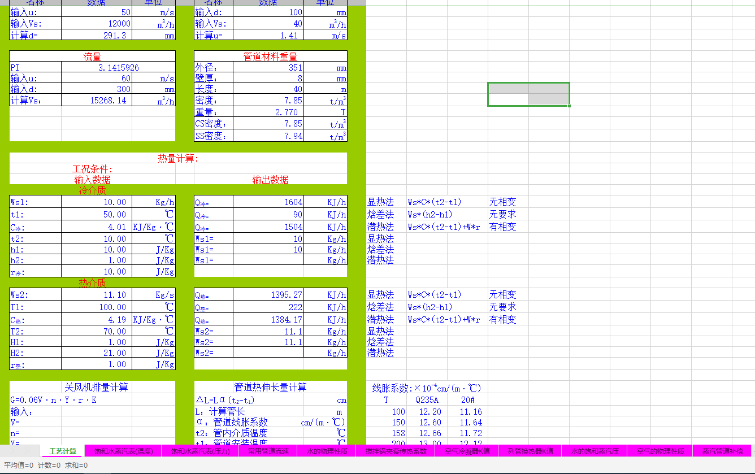Image resolution: width=755 pixels, height=474 pixels.
Task: Click the 壁厚： label cell
Action: click(214, 79)
